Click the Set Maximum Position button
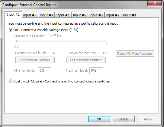The height and width of the screenshot is (127, 164). coord(86,60)
